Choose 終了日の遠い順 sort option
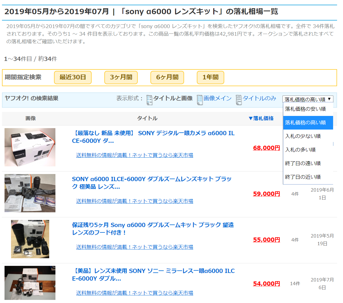This screenshot has height=303, width=343. point(308,163)
